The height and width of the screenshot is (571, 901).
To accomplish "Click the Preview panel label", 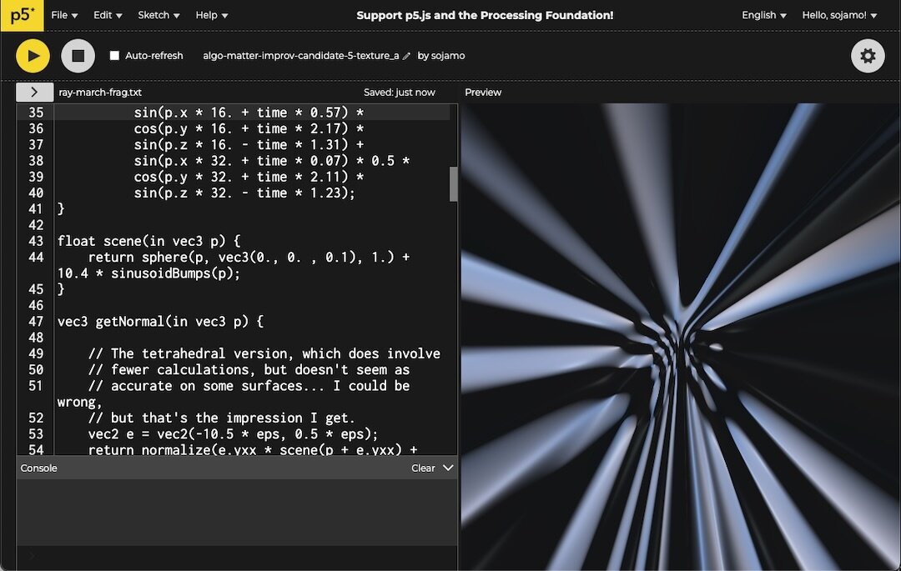I will pos(483,92).
